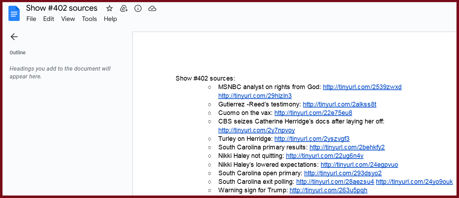Open Haley not quitting link tinyurl.com/22ug6n4v
Screen dimensions: 459x198
325,156
